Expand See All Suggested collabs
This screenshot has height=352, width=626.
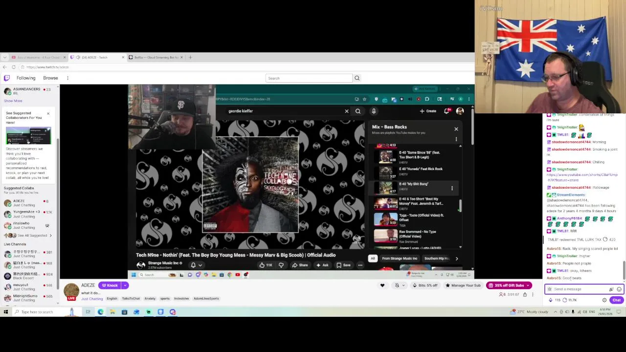(x=29, y=236)
